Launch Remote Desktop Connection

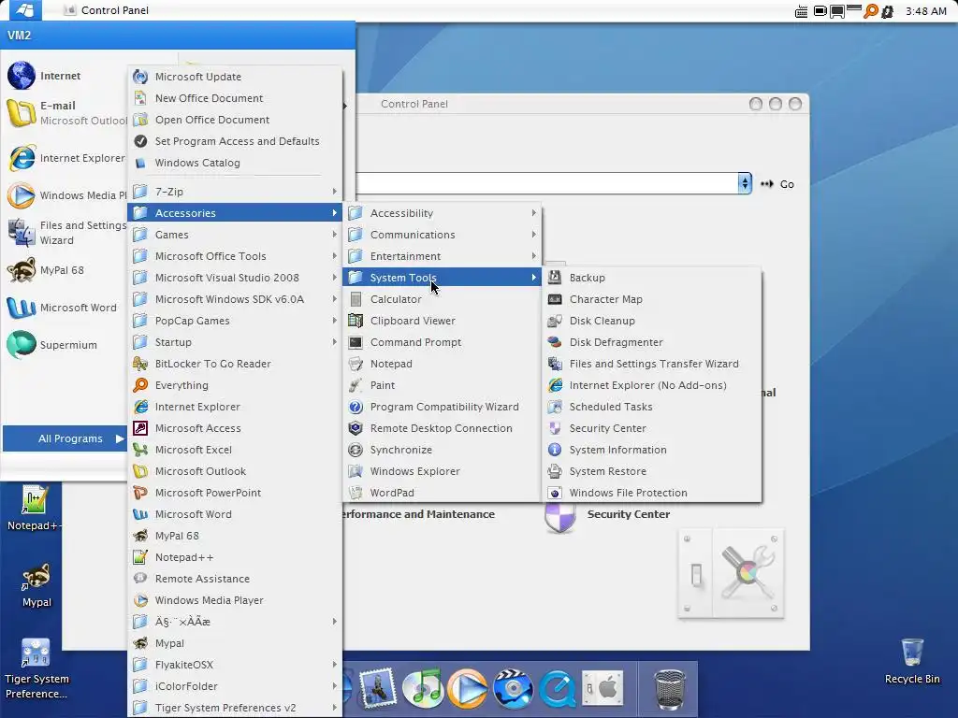coord(442,428)
